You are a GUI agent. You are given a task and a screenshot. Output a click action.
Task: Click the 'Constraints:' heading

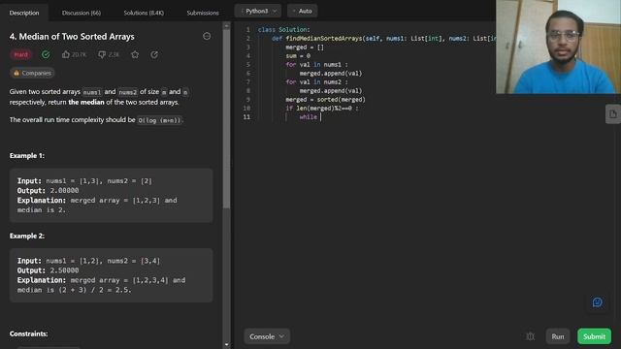[28, 333]
